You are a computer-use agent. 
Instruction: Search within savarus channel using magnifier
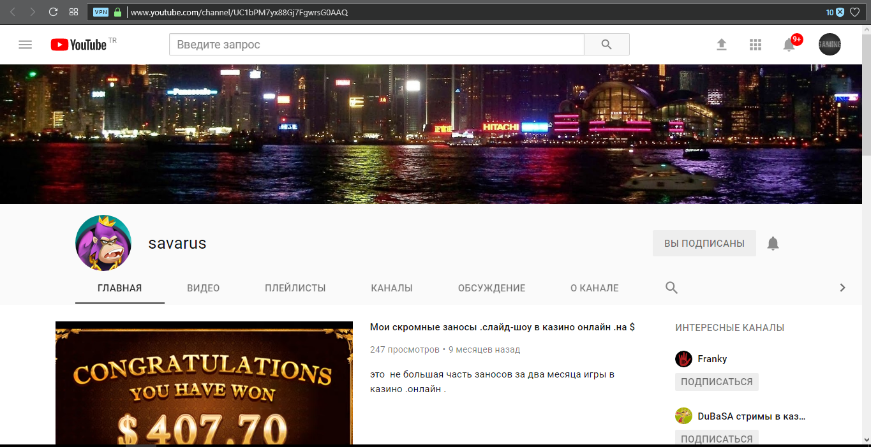[671, 288]
